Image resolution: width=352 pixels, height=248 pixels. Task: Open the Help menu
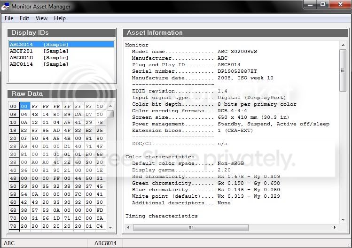click(x=60, y=18)
